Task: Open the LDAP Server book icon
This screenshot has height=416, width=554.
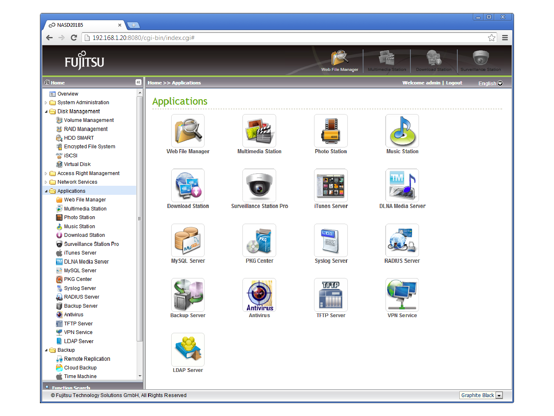Action: [x=188, y=350]
